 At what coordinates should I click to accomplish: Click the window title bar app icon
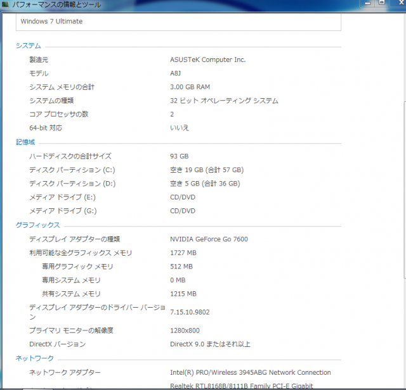[x=5, y=4]
